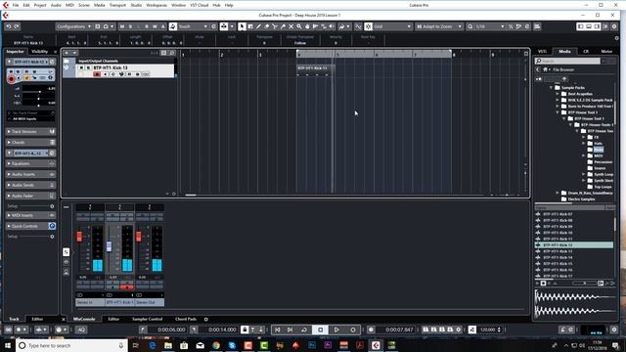Image resolution: width=626 pixels, height=352 pixels.
Task: Toggle Solo on BTP-HT1 Kick 13 track
Action: click(88, 67)
